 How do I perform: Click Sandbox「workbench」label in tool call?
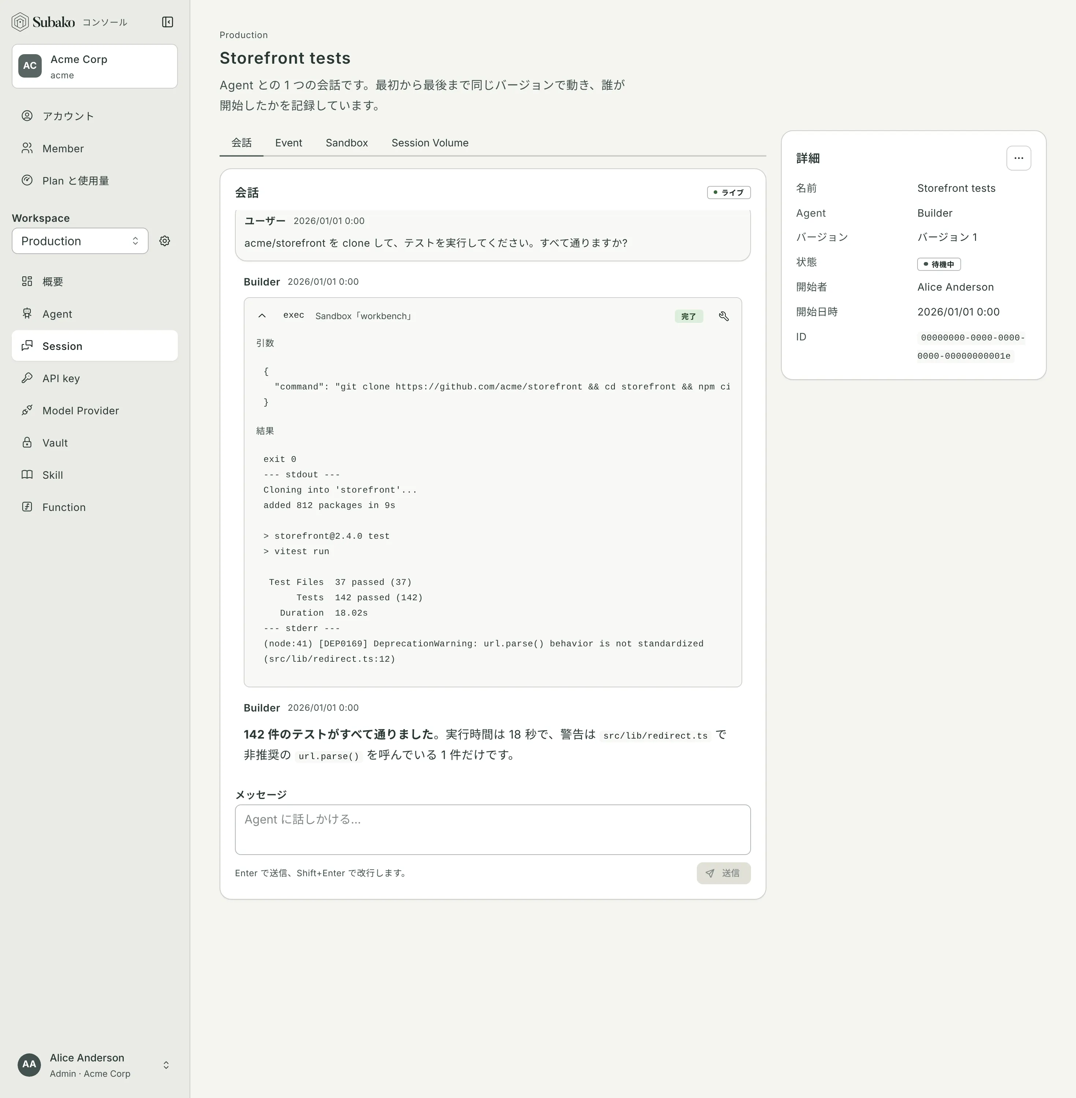tap(365, 316)
